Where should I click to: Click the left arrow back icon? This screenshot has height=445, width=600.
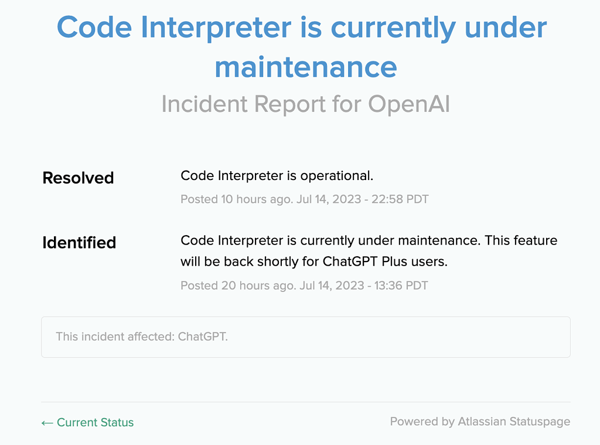(x=46, y=422)
